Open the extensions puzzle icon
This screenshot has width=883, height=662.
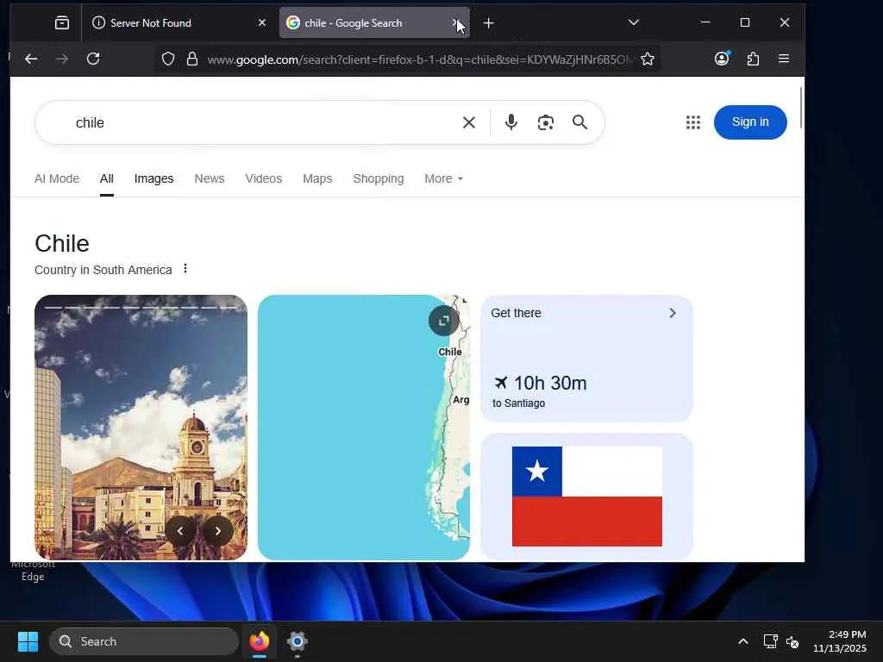click(753, 59)
